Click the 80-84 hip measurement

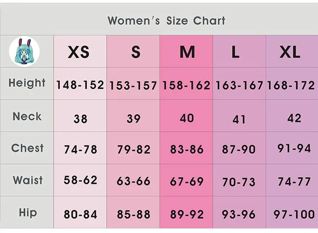coord(80,214)
